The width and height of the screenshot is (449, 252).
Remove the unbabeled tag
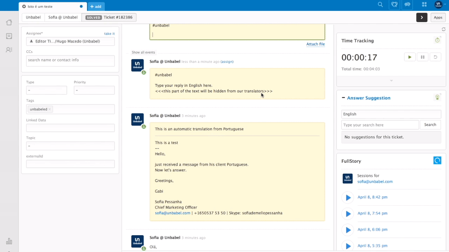(50, 109)
